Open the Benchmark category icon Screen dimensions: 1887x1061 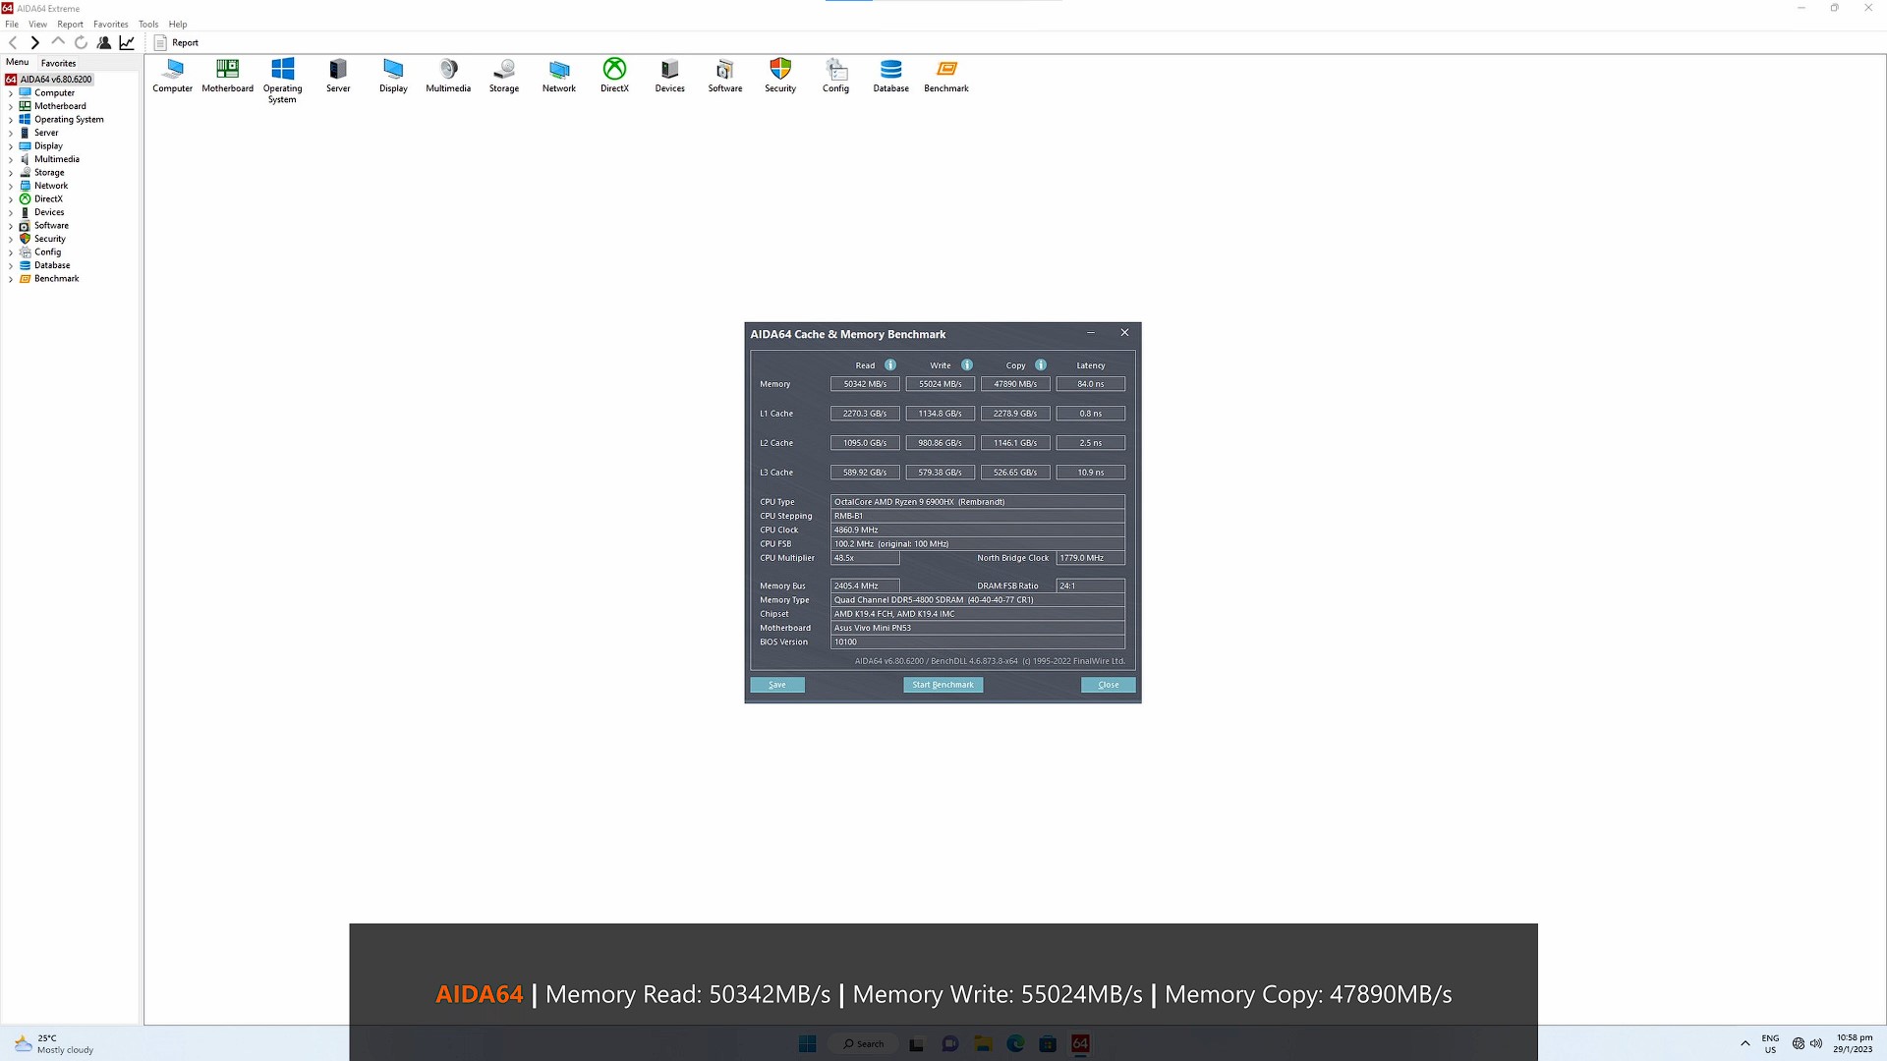click(x=946, y=76)
